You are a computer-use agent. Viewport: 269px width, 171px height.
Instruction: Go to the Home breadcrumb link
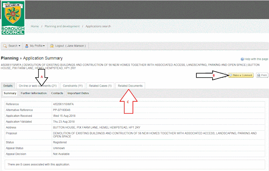tap(35, 26)
